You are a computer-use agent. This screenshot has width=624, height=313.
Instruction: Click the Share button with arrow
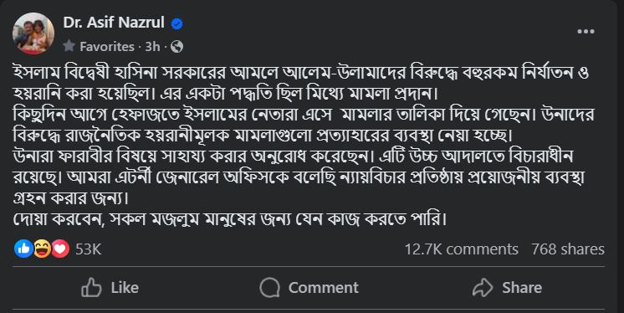507,288
